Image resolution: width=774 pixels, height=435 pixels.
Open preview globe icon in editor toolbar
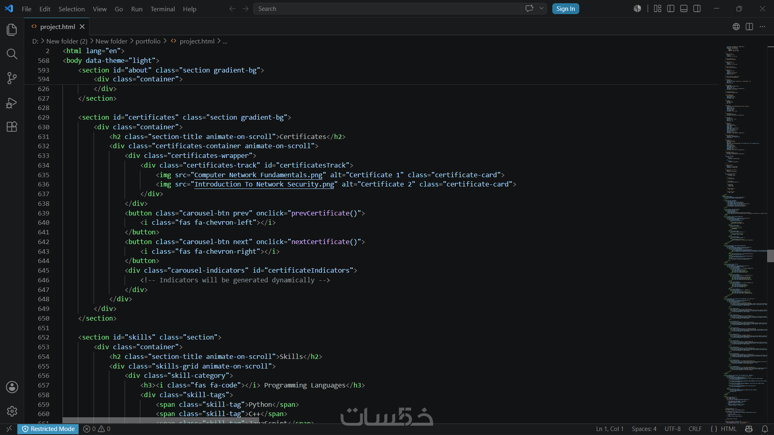(x=736, y=27)
